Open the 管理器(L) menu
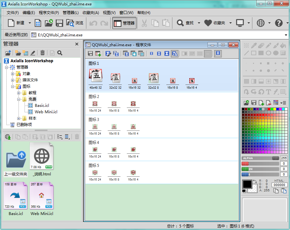 coord(71,12)
